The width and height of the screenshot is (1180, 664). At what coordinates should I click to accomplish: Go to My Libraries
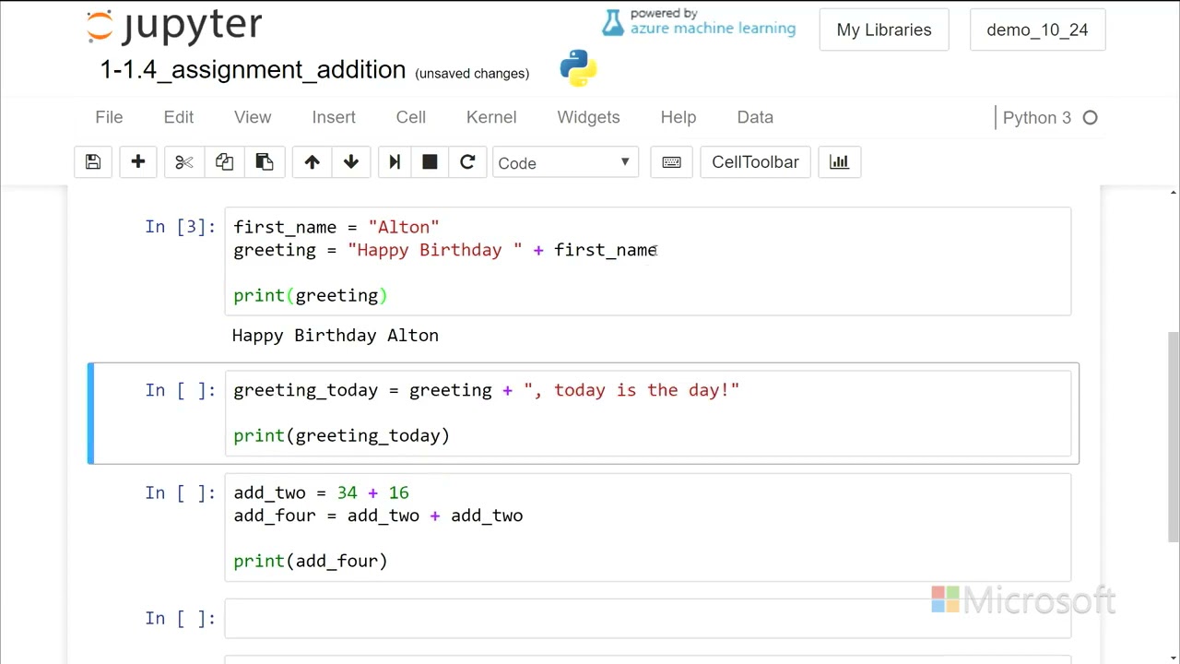point(884,30)
